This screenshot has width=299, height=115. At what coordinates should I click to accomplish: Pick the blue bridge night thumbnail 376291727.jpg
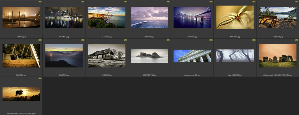[x=192, y=17]
